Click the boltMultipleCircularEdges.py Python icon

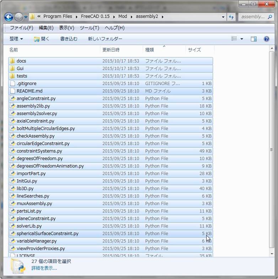point(12,128)
